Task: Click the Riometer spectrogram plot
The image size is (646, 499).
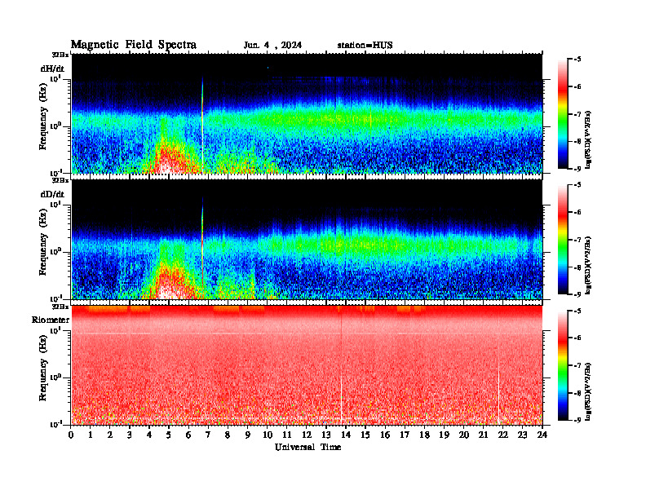Action: click(x=307, y=365)
